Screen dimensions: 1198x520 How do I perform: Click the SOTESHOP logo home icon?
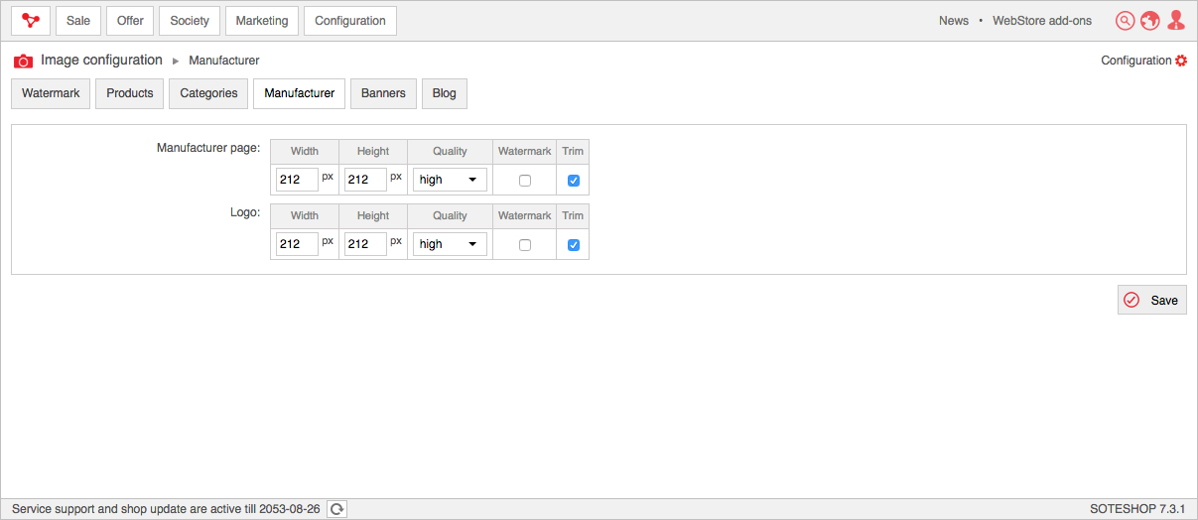pos(31,21)
